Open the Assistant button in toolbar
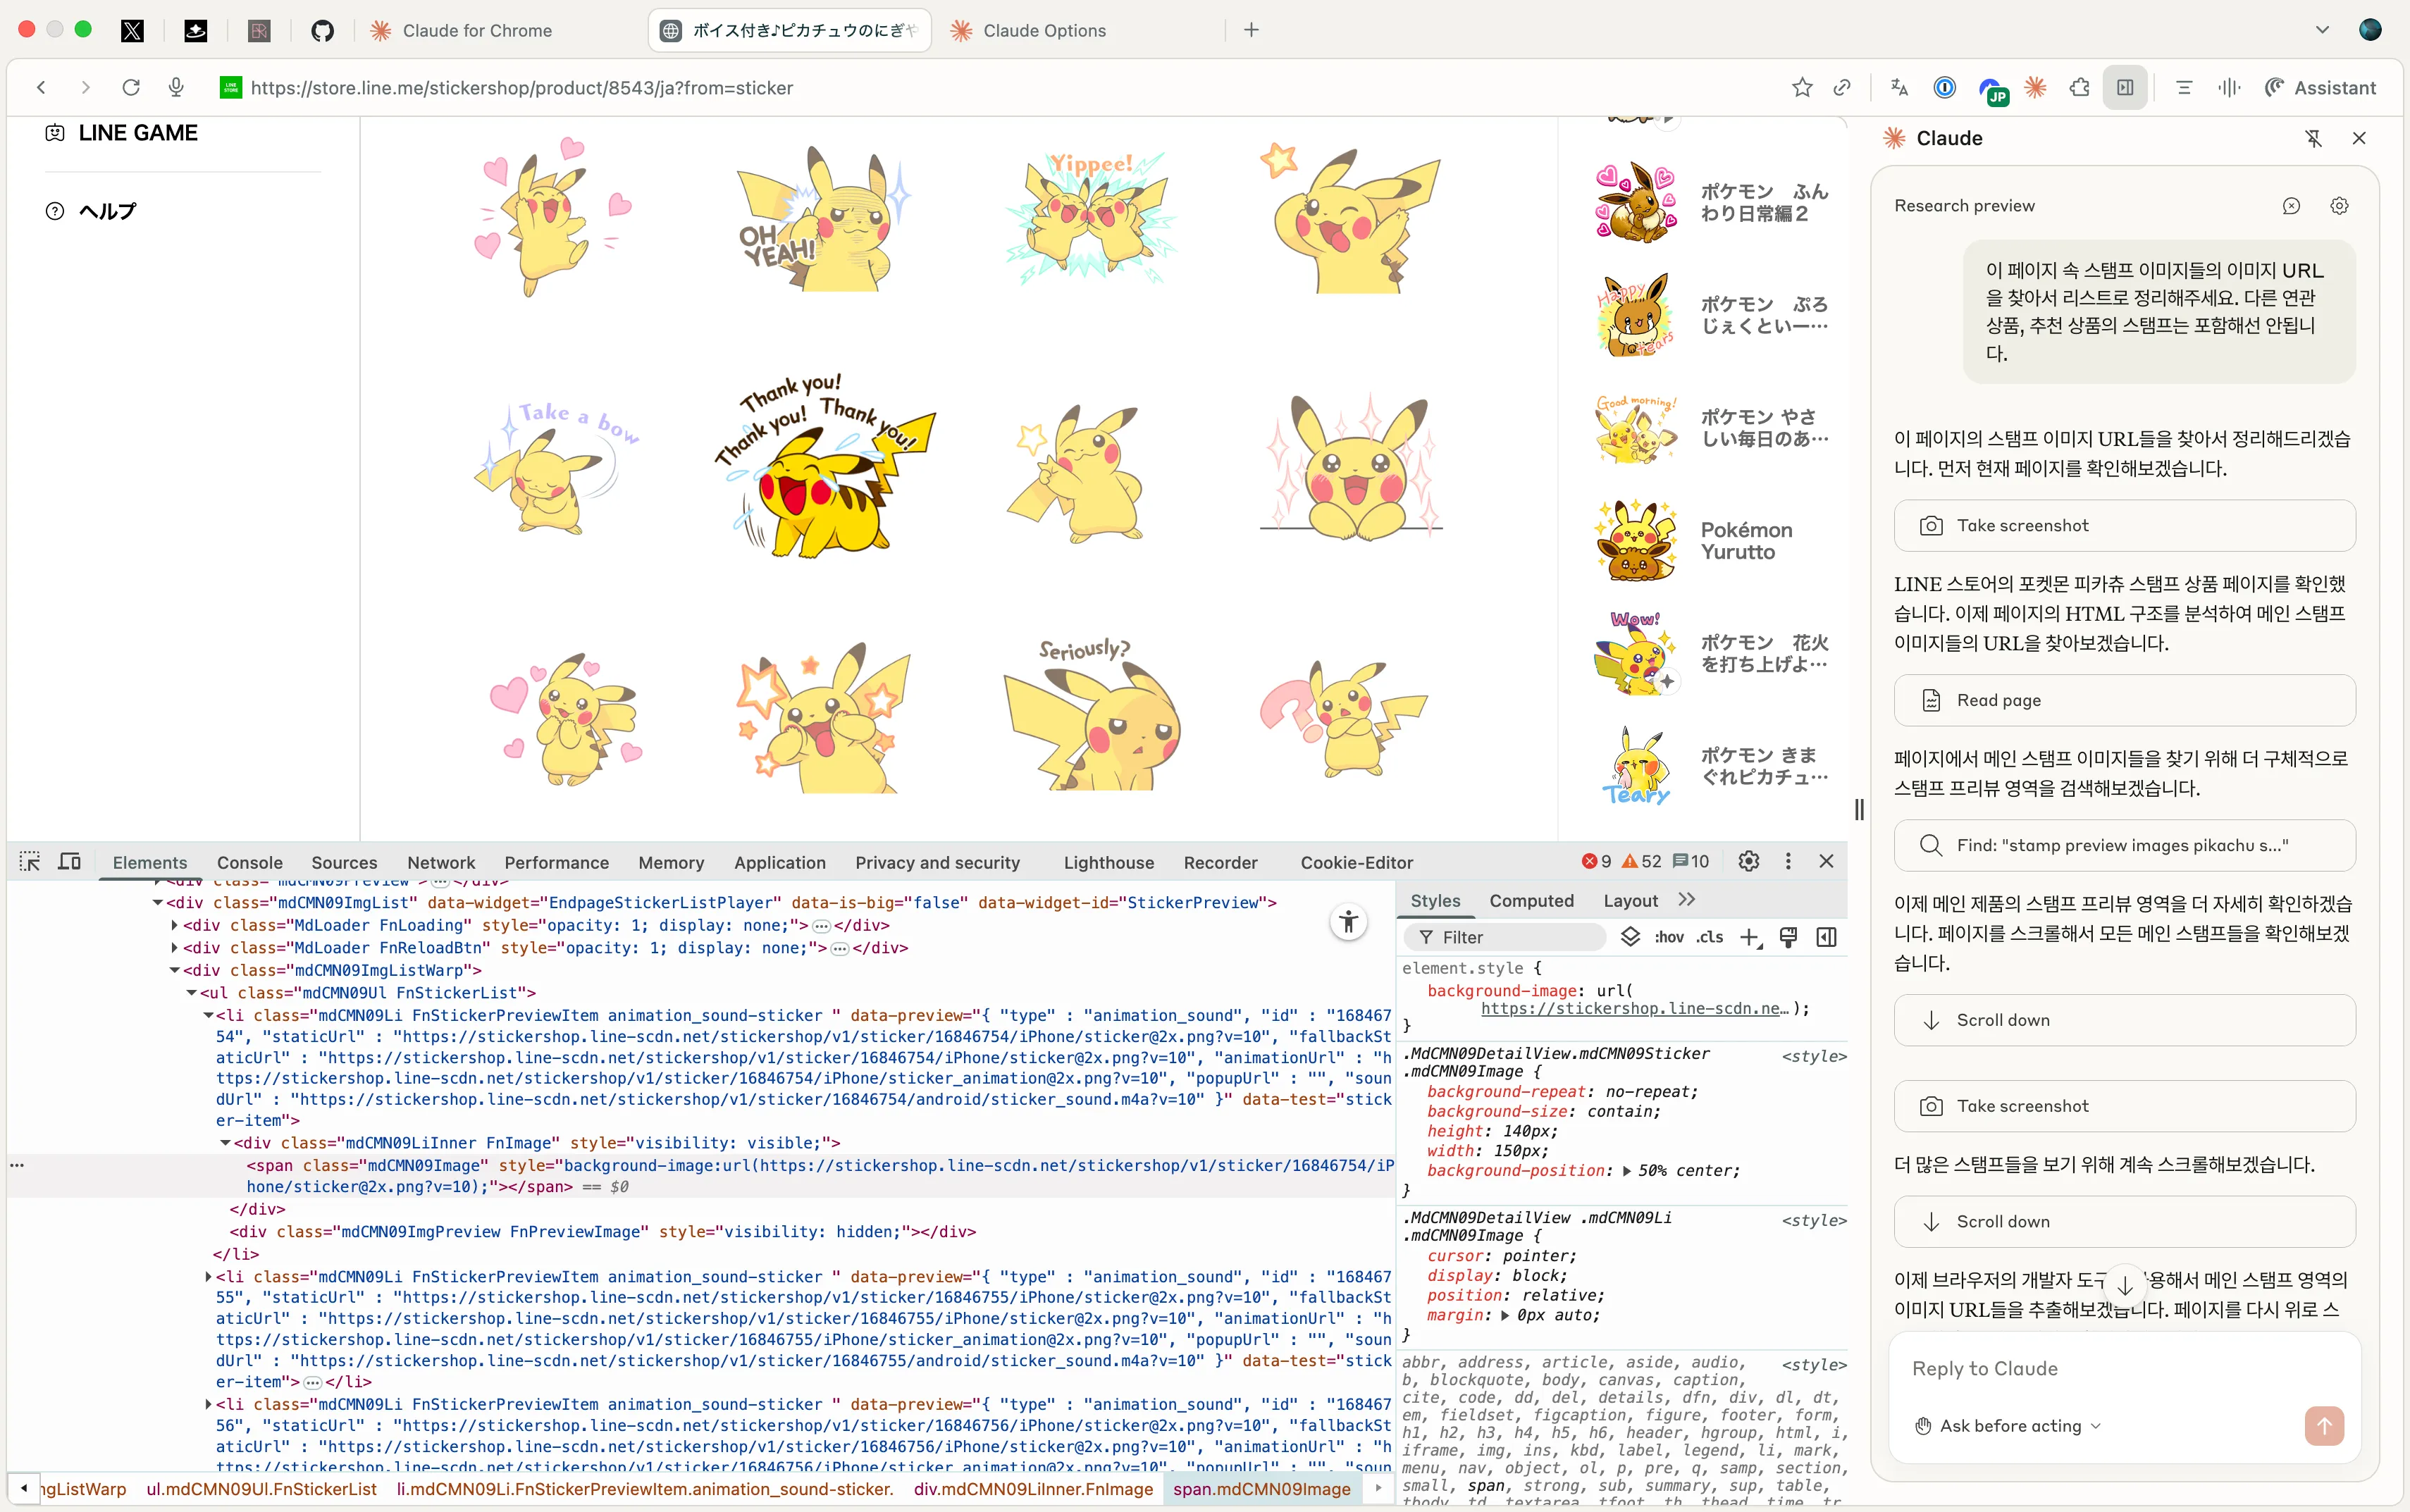2410x1512 pixels. (2320, 88)
